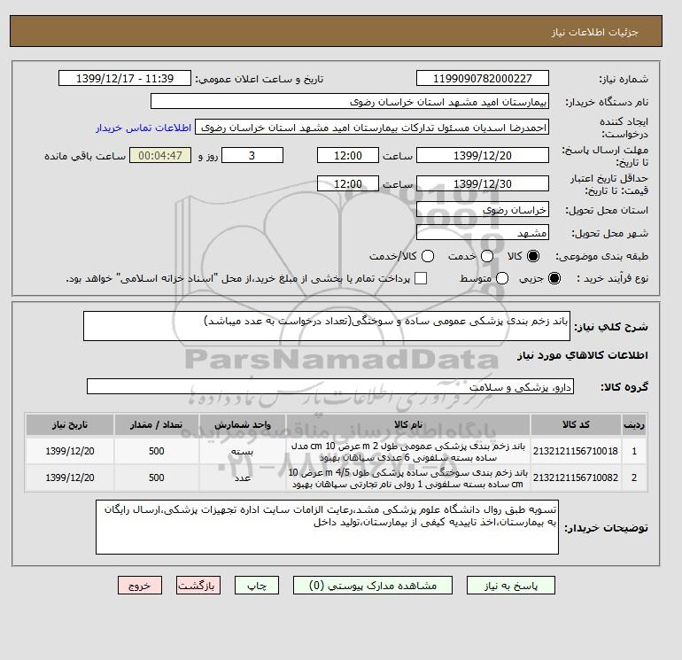Click the countdown timer 00:04:47
This screenshot has height=660, width=682.
[x=160, y=155]
